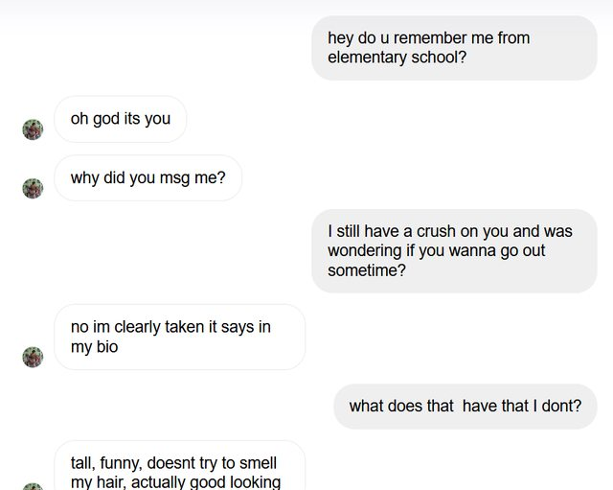This screenshot has height=490, width=613.
Task: Select the topmost sender avatar in the chat
Action: pos(33,129)
